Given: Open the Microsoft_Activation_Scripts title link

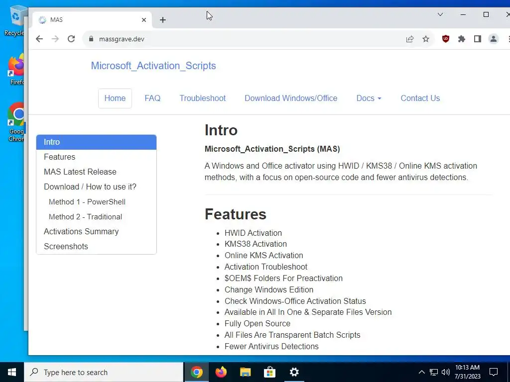Looking at the screenshot, I should point(153,66).
